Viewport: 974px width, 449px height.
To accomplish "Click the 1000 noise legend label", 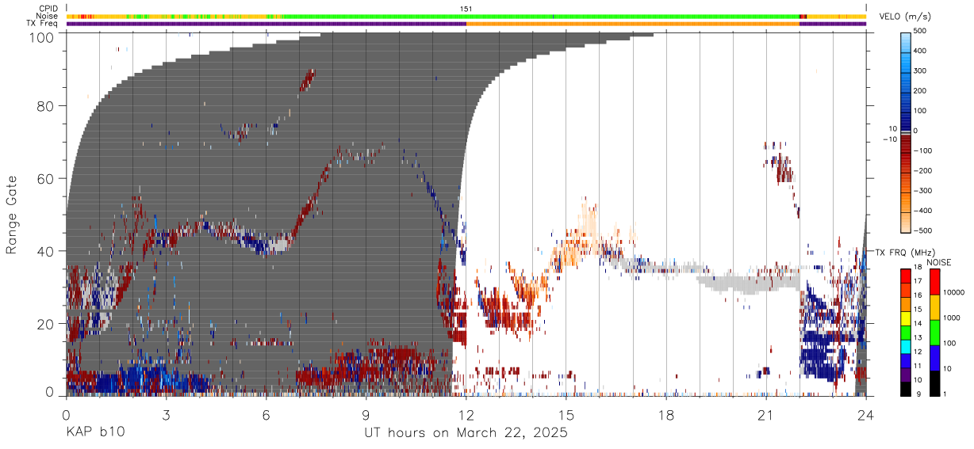I will (x=951, y=318).
